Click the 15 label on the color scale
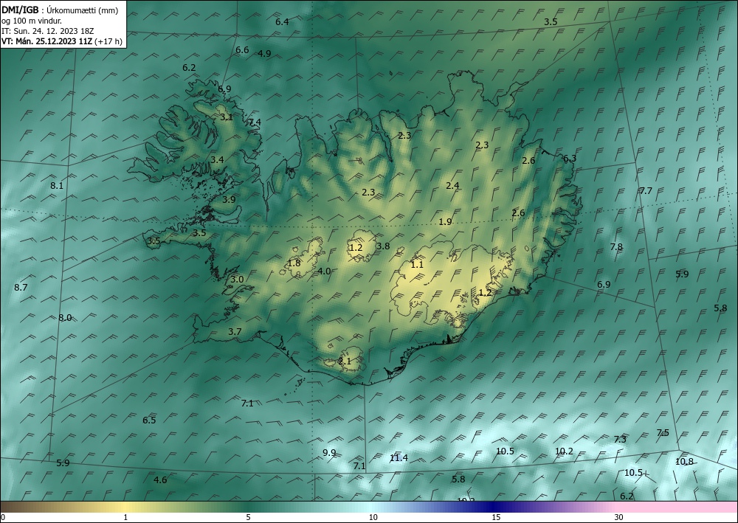The image size is (738, 523). point(496,517)
